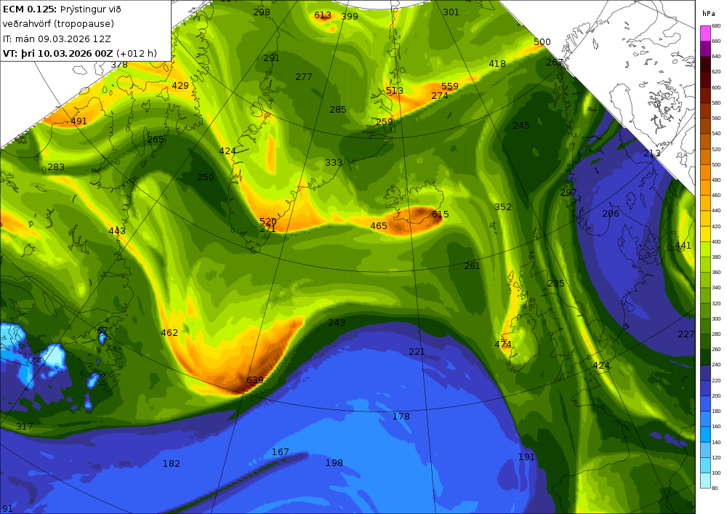Click the 301 map value
Screen dimensions: 727x514
[451, 12]
